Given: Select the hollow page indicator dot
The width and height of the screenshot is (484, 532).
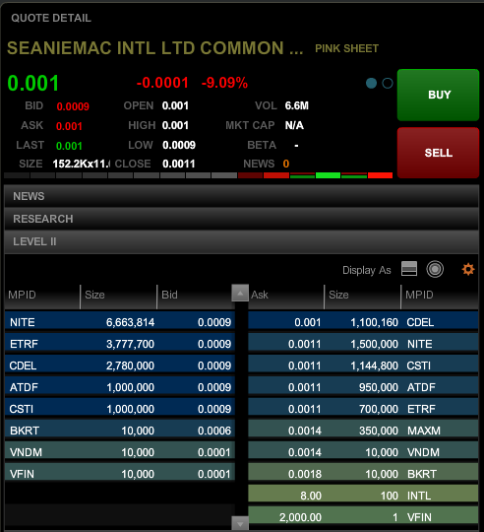Looking at the screenshot, I should 388,83.
